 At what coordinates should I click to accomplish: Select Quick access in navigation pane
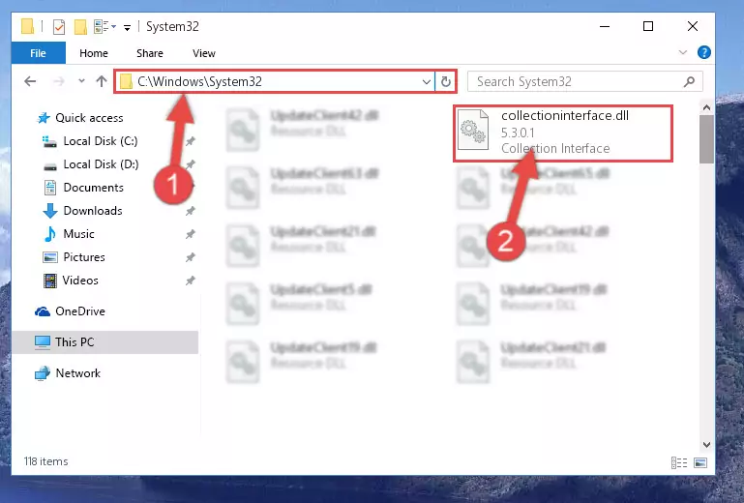click(89, 118)
